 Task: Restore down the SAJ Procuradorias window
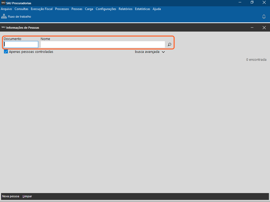click(252, 2)
